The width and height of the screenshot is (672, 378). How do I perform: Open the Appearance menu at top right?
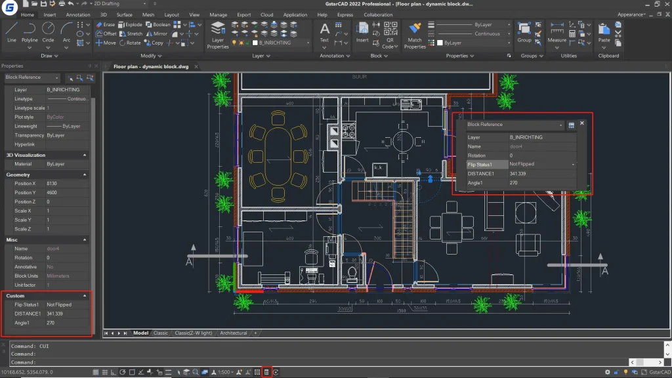631,14
